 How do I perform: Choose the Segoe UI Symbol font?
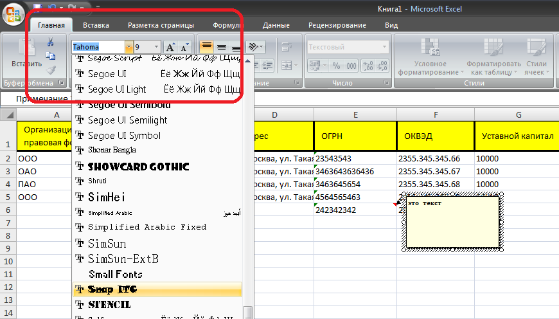coord(157,136)
